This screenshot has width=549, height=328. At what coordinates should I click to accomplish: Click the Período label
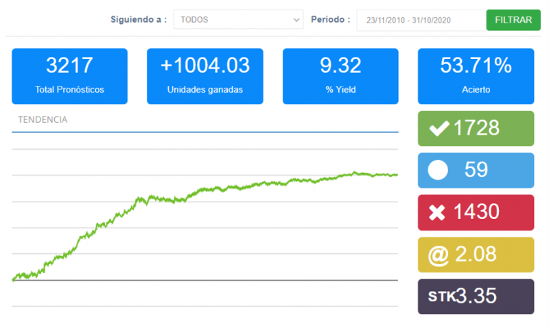point(331,20)
